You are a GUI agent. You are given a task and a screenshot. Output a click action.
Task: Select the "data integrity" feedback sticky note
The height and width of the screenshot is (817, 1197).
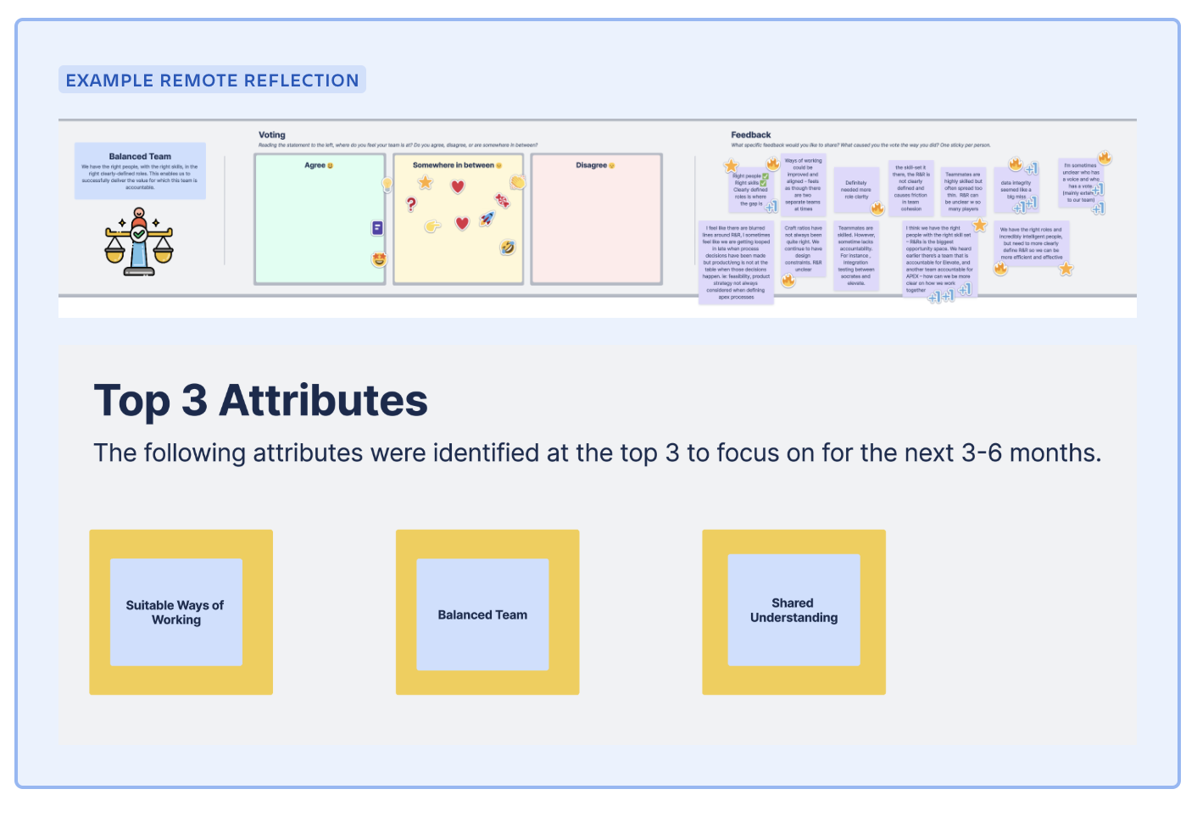pos(1016,189)
